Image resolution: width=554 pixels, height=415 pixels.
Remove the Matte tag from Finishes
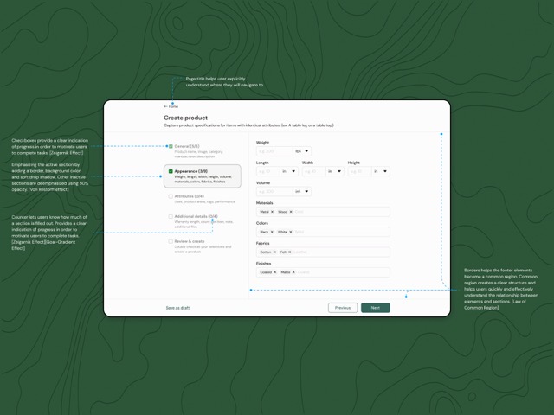(x=293, y=272)
